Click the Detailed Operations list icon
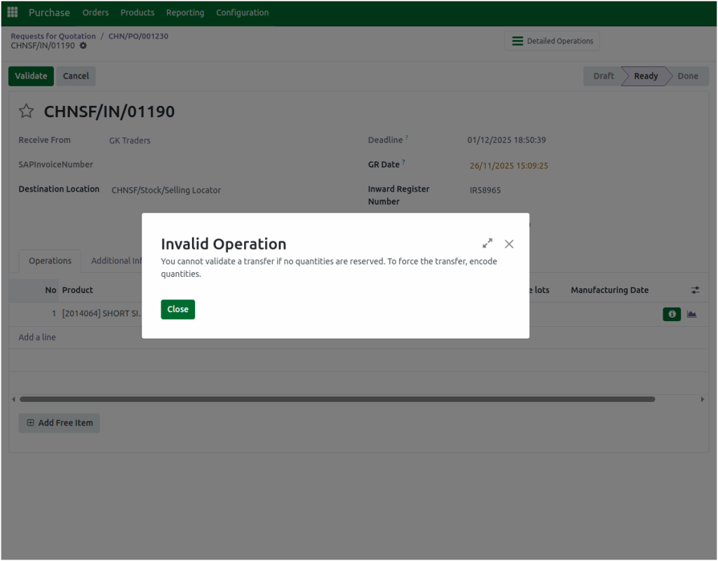Screen dimensions: 718x561 tap(517, 41)
